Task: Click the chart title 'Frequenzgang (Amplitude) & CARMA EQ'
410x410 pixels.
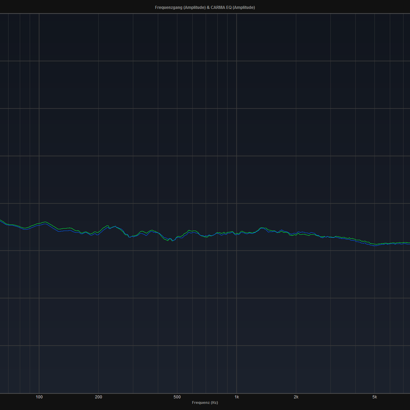Action: click(205, 7)
